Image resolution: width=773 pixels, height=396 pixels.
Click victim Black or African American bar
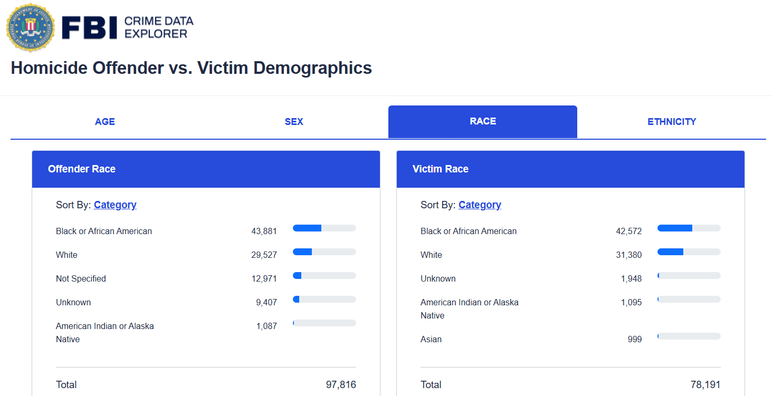tap(689, 228)
